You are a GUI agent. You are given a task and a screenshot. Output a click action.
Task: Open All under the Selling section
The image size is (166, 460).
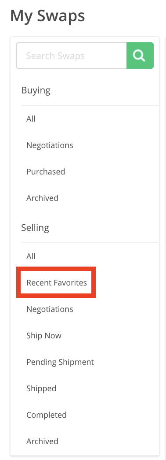[x=31, y=256]
